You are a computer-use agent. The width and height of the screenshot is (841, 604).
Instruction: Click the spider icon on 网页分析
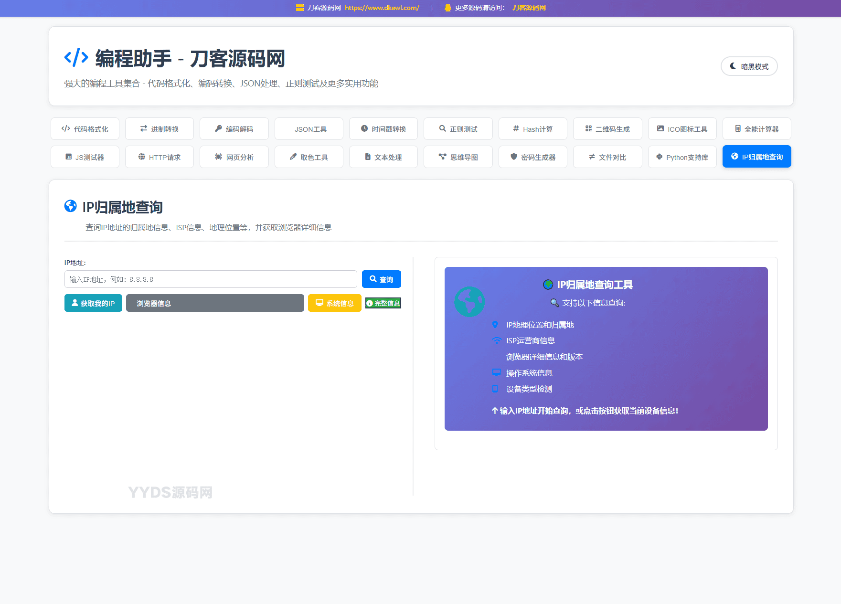pos(218,157)
